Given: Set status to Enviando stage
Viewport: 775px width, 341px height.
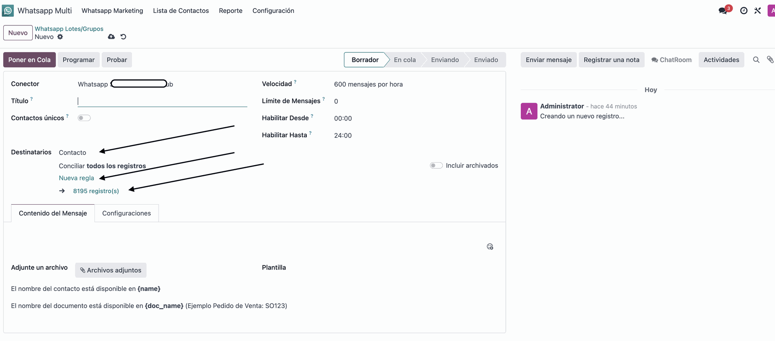Looking at the screenshot, I should pyautogui.click(x=445, y=60).
